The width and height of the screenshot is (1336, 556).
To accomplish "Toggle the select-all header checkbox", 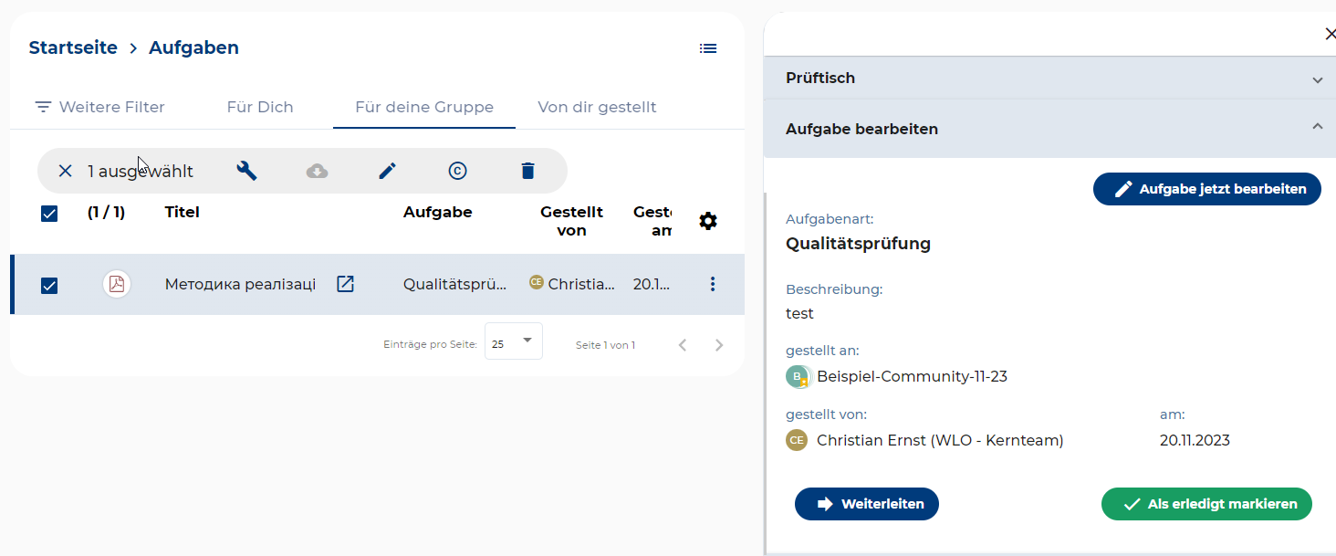I will tap(49, 214).
